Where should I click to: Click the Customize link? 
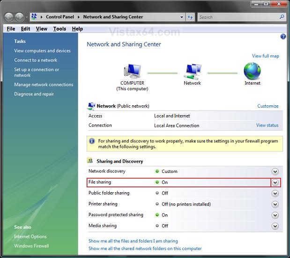(268, 106)
